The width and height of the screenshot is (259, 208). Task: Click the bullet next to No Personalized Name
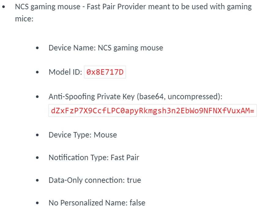click(37, 203)
